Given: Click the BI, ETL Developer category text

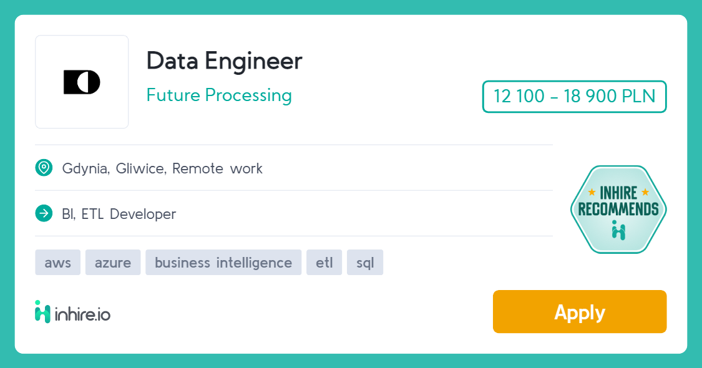Looking at the screenshot, I should click(119, 214).
